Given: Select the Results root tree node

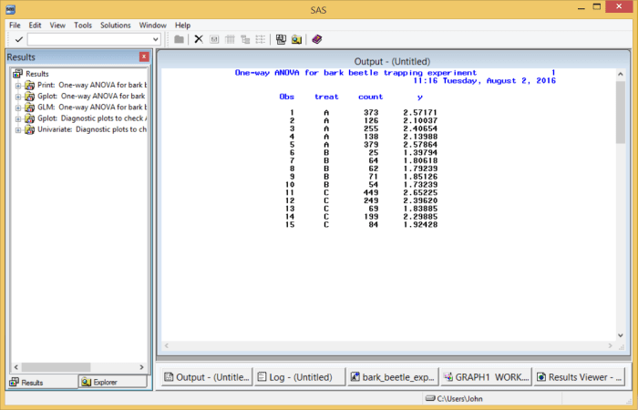Looking at the screenshot, I should pyautogui.click(x=37, y=74).
